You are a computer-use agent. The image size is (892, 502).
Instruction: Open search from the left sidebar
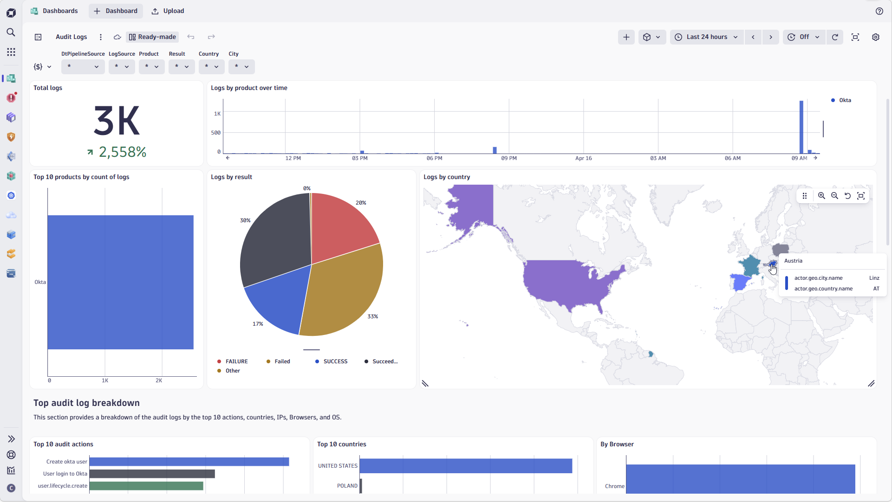point(11,32)
